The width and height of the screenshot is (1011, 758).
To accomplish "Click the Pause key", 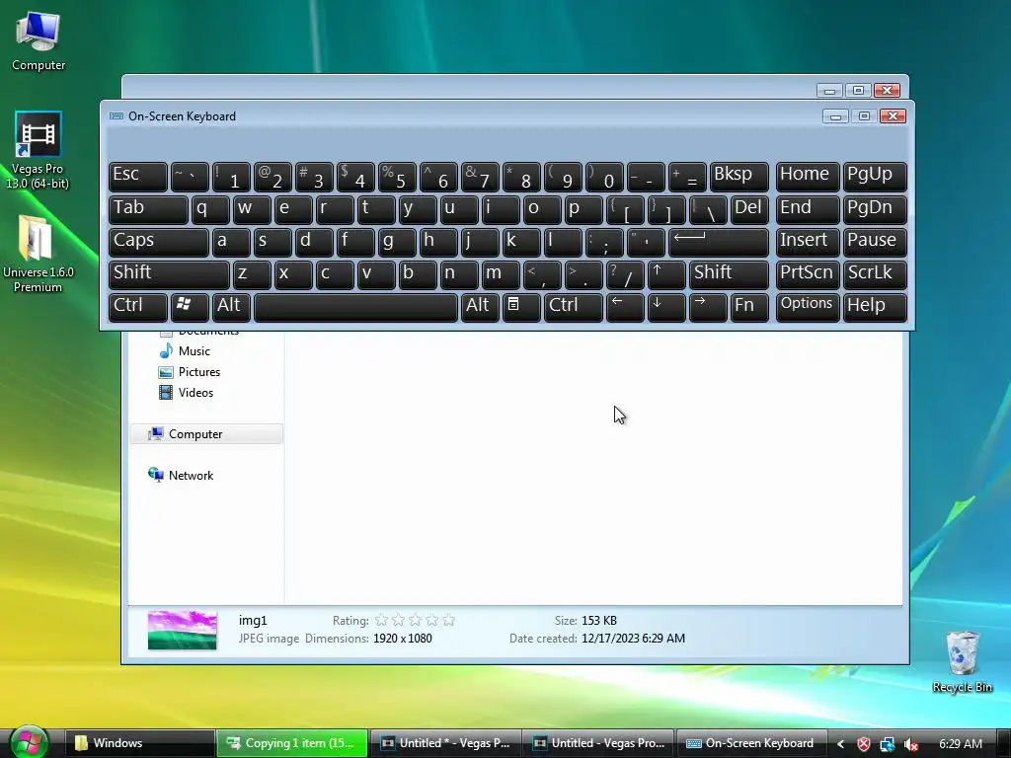I will click(x=875, y=242).
